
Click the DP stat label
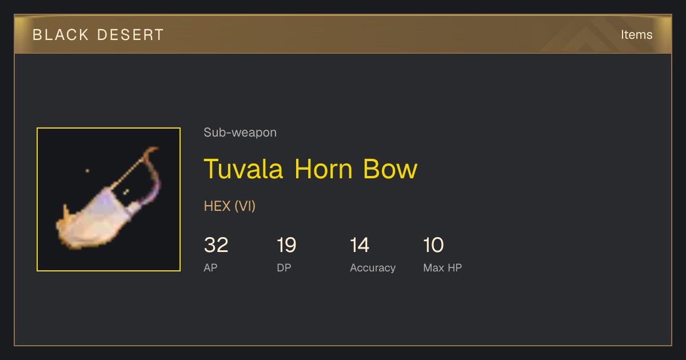click(284, 267)
